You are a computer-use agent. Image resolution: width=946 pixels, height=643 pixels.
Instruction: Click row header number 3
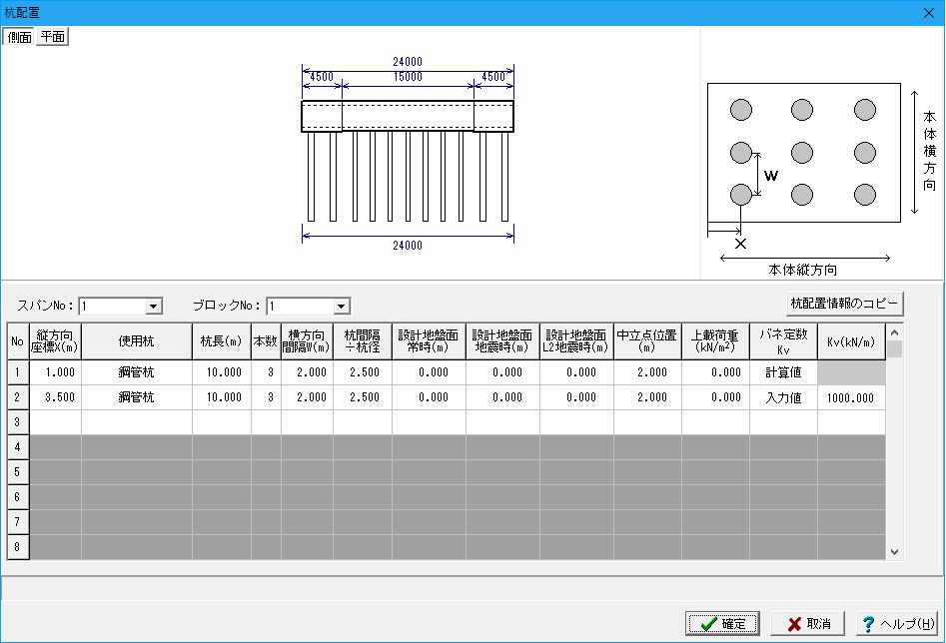click(18, 422)
